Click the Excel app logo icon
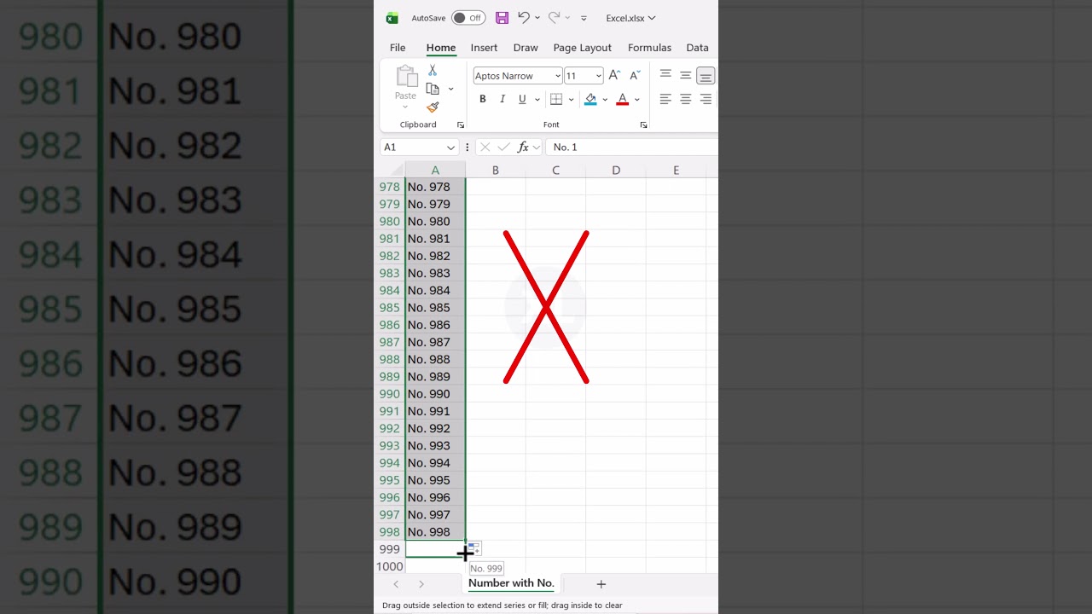1092x614 pixels. (392, 18)
